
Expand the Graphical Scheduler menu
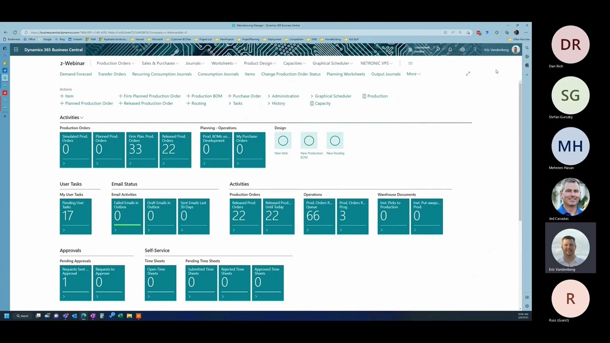(333, 63)
